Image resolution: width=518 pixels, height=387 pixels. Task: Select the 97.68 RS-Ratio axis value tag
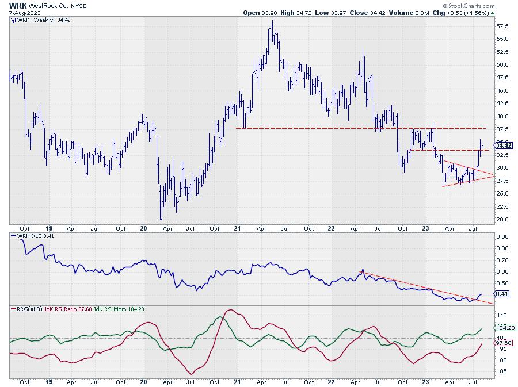(502, 343)
